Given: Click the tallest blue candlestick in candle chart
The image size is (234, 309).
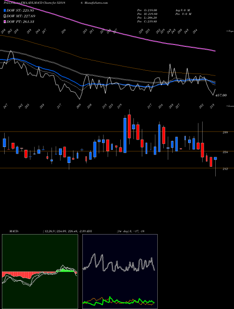Looking at the screenshot, I should pyautogui.click(x=125, y=135).
